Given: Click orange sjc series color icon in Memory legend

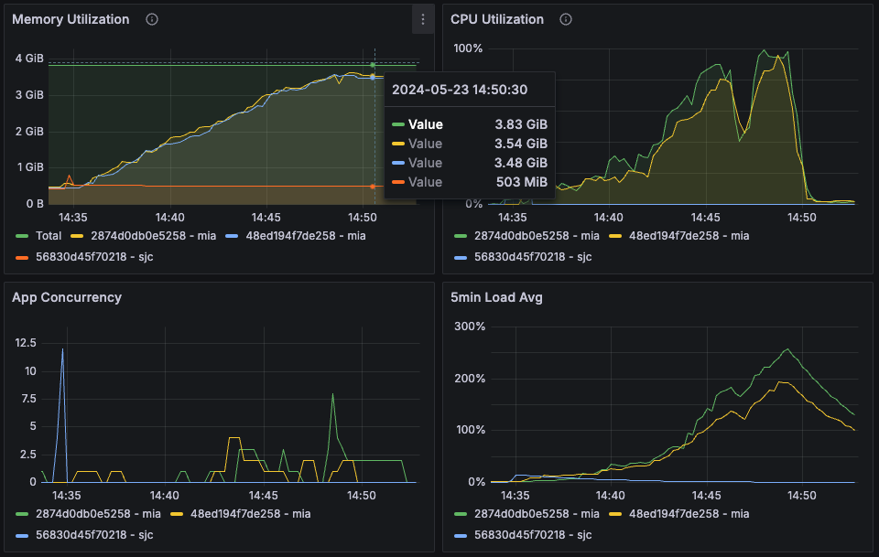Looking at the screenshot, I should coord(23,257).
